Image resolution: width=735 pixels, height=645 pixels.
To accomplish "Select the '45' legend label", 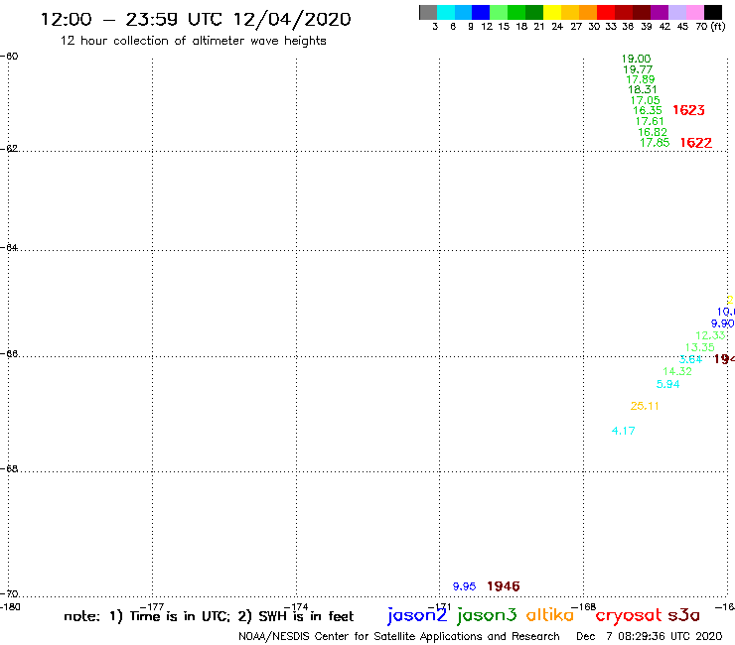I will click(x=682, y=26).
